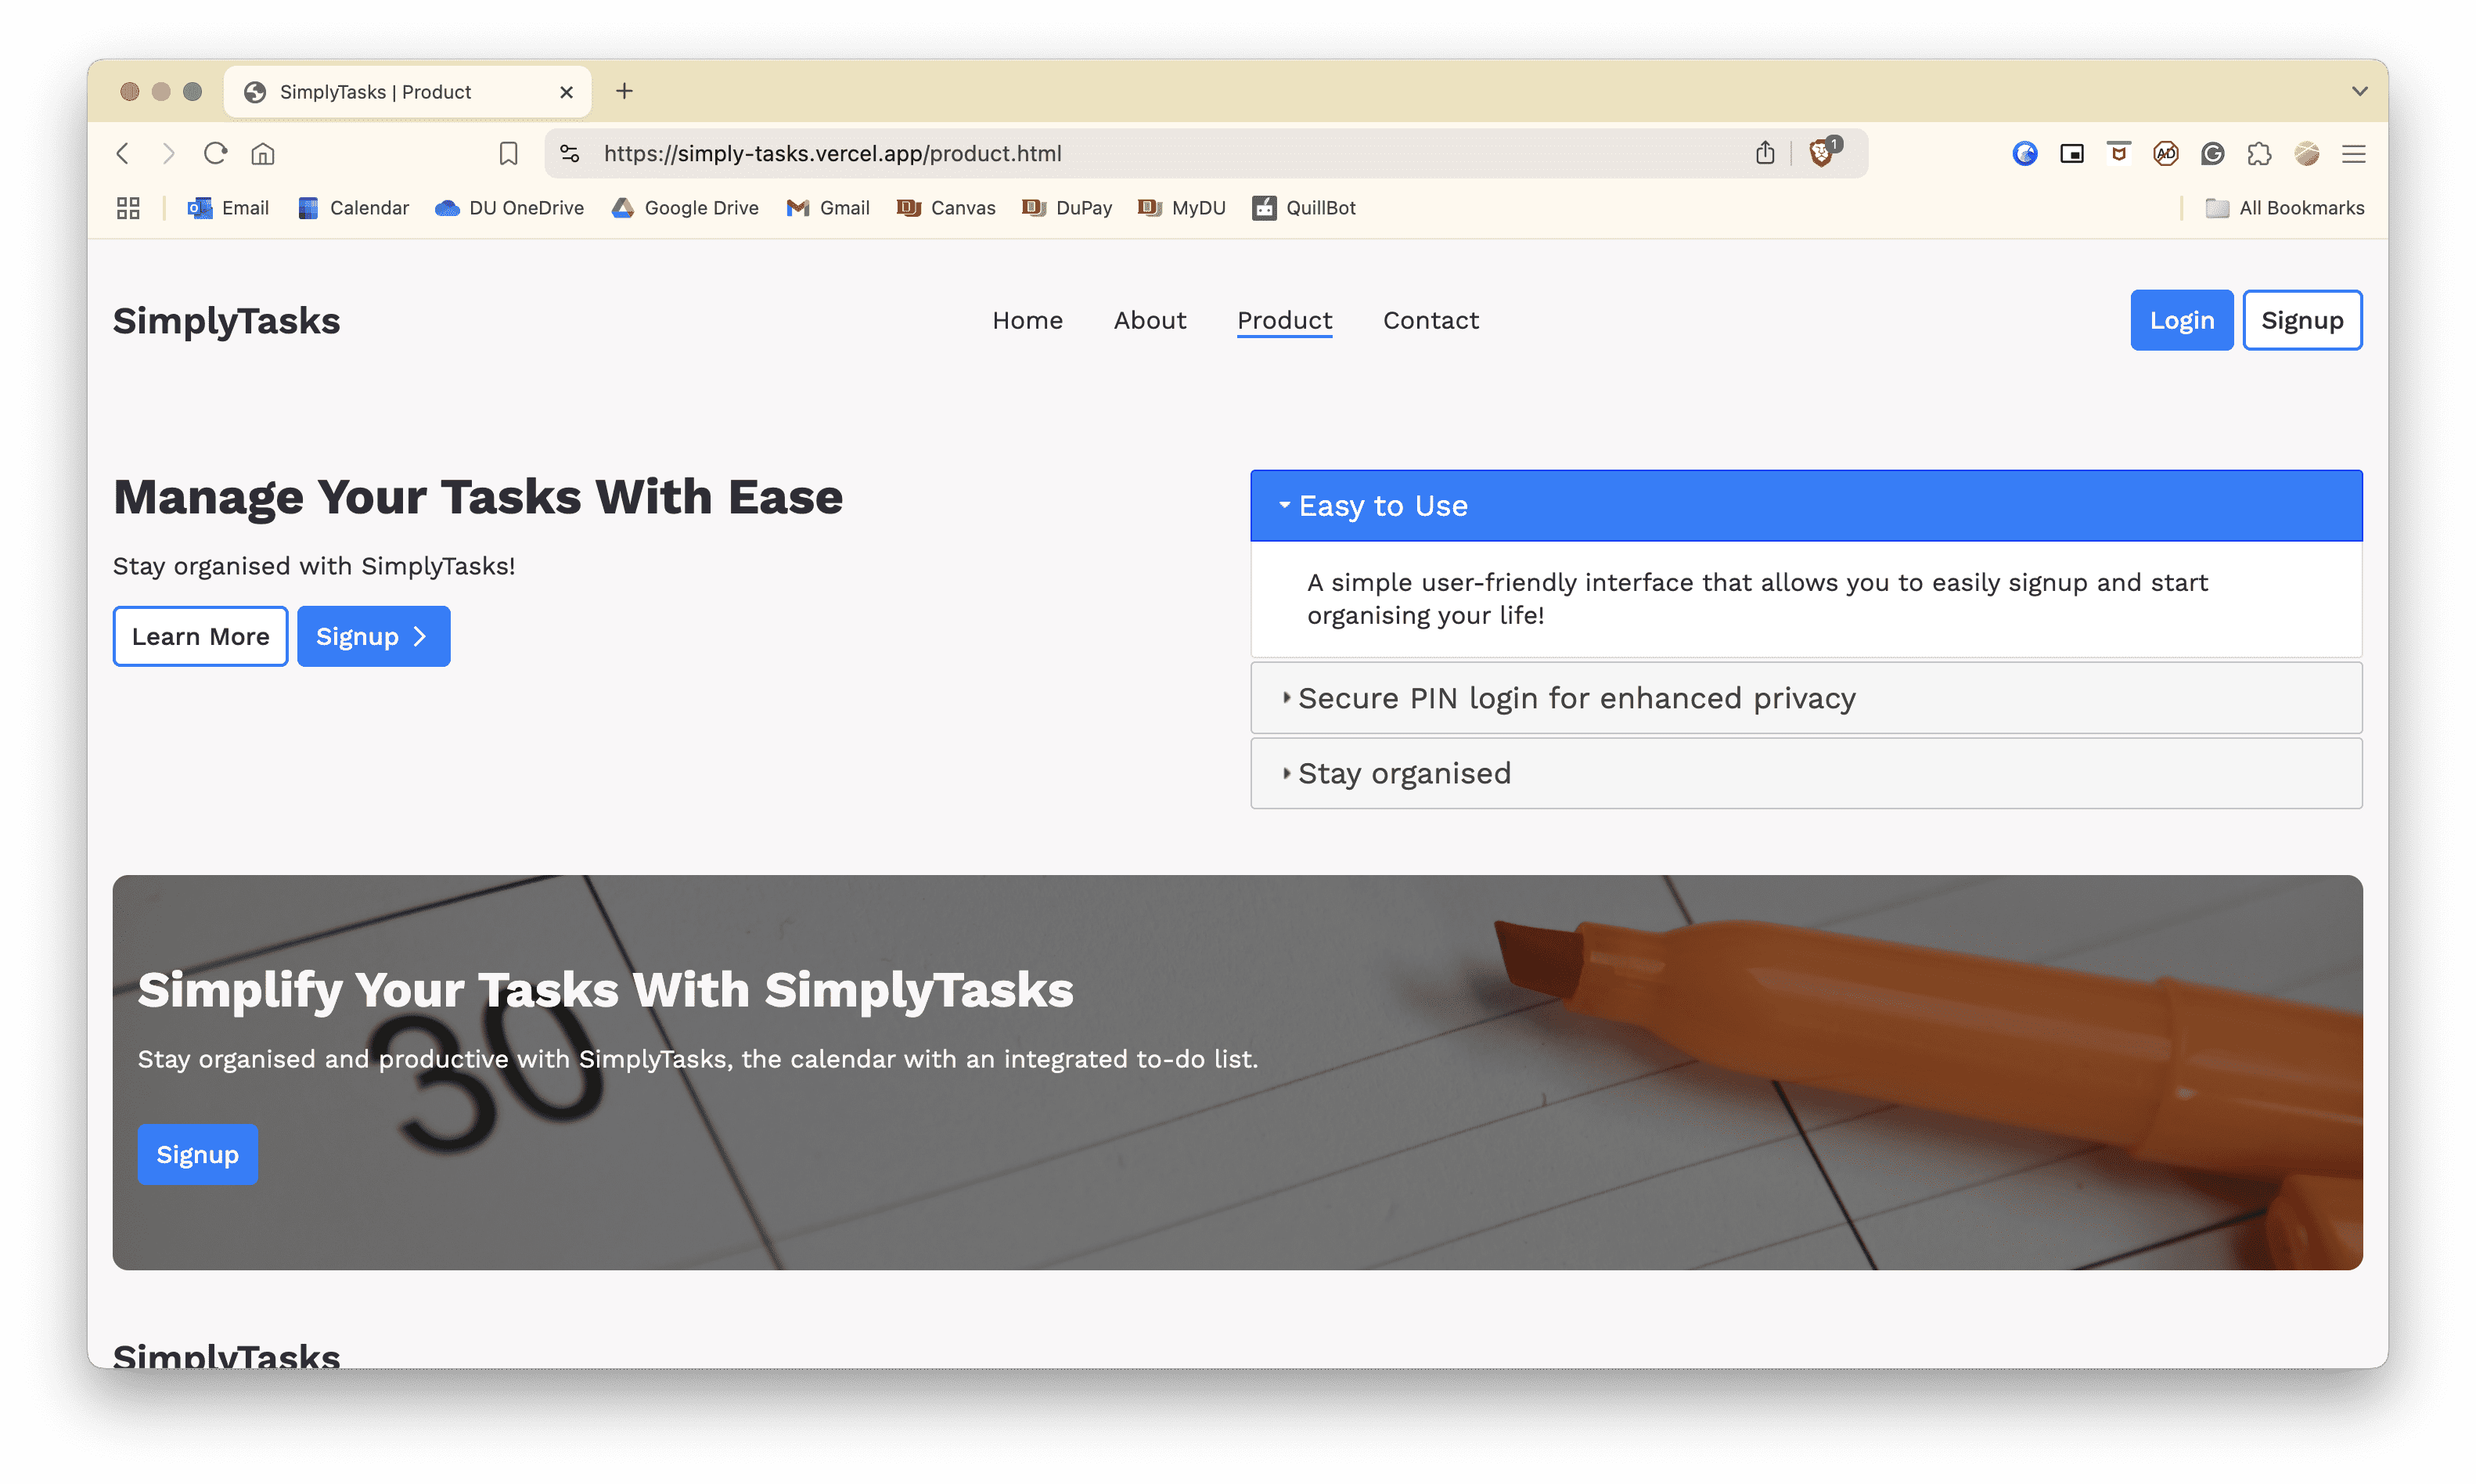Go back to the previous page
This screenshot has width=2476, height=1484.
click(x=123, y=153)
